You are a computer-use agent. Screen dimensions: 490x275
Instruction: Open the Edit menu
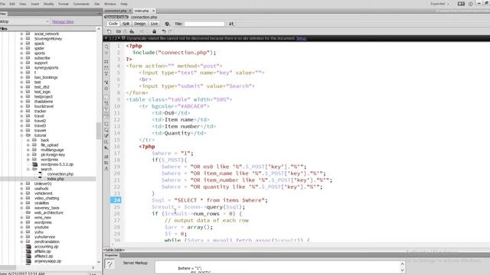tap(12, 4)
